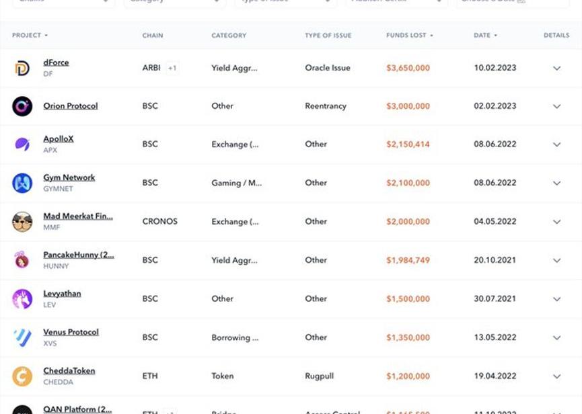Click the Mad Meerkat Finance logo icon

22,222
